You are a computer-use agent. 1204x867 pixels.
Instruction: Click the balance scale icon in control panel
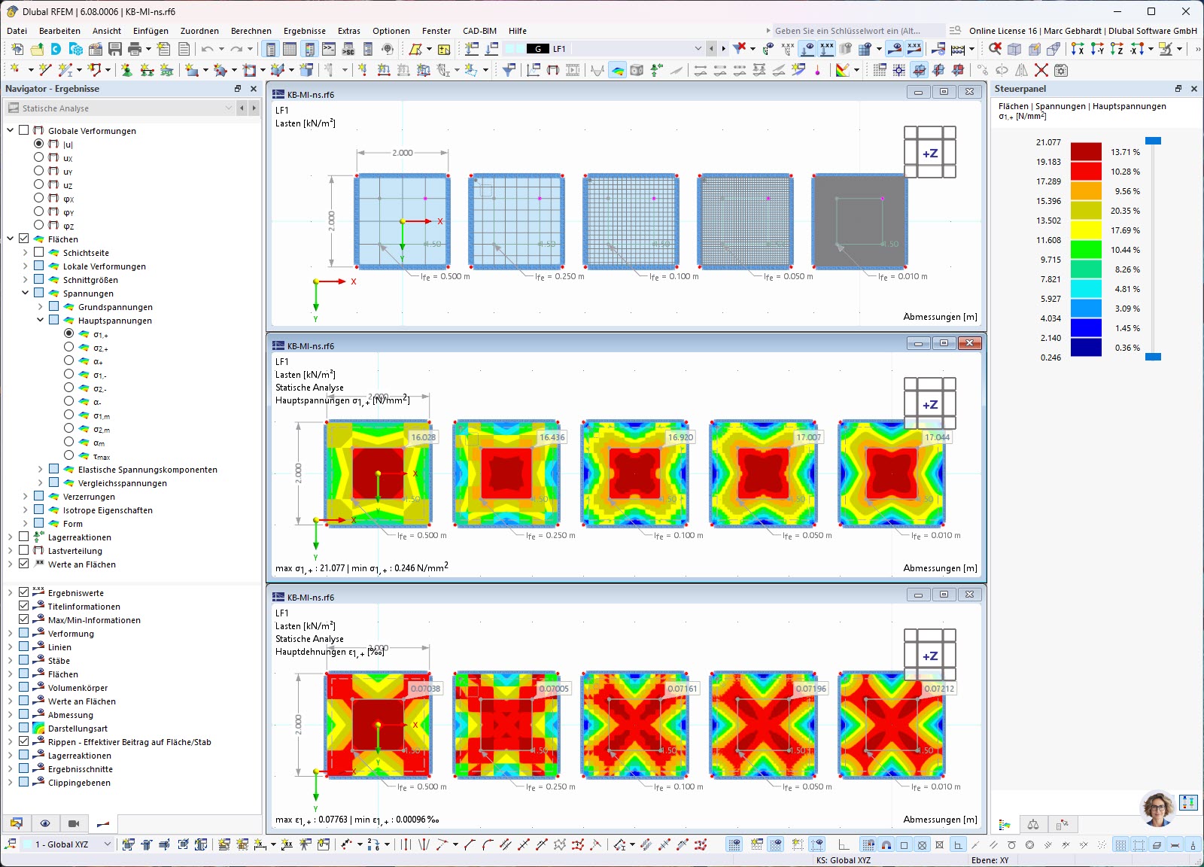(1033, 824)
